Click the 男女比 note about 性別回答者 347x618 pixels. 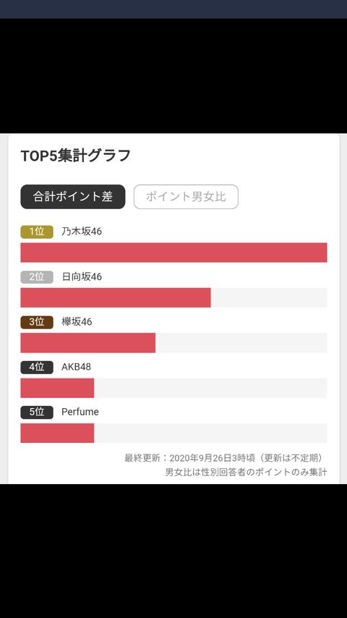246,472
